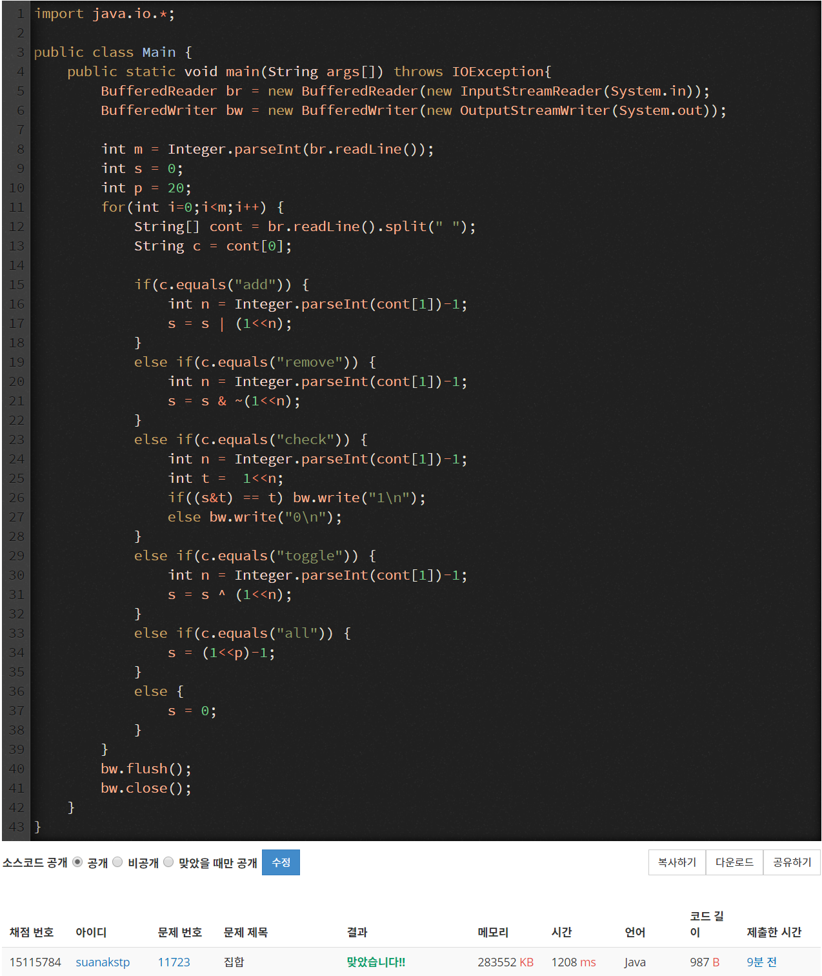The image size is (822, 976).
Task: Click the import java.io.* code line
Action: 104,14
